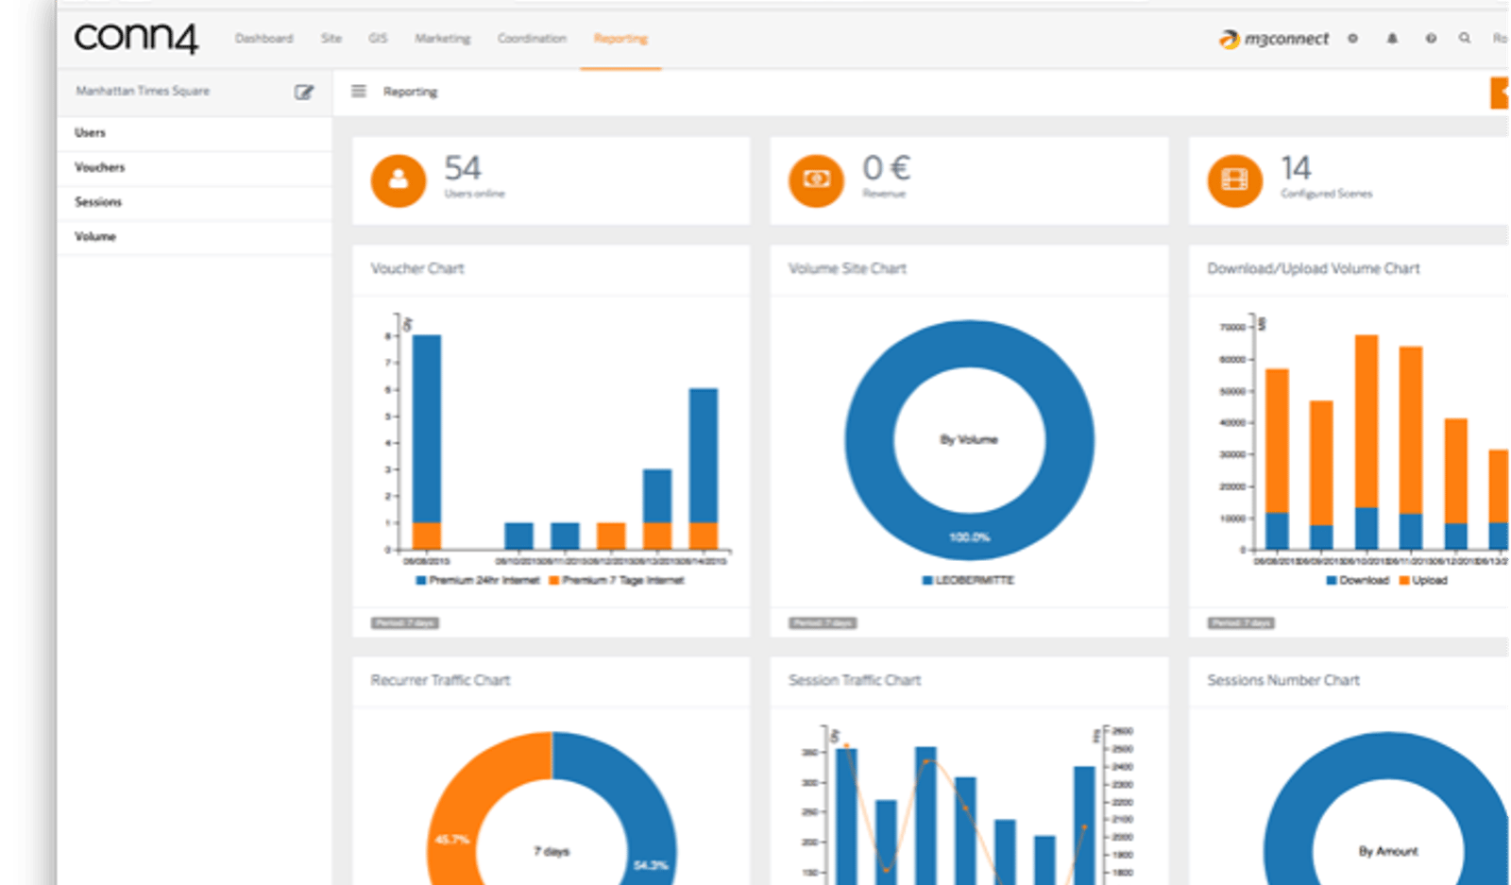Click the 100.0% donut ring in Volume Site Chart
1511x885 pixels.
coord(969,536)
